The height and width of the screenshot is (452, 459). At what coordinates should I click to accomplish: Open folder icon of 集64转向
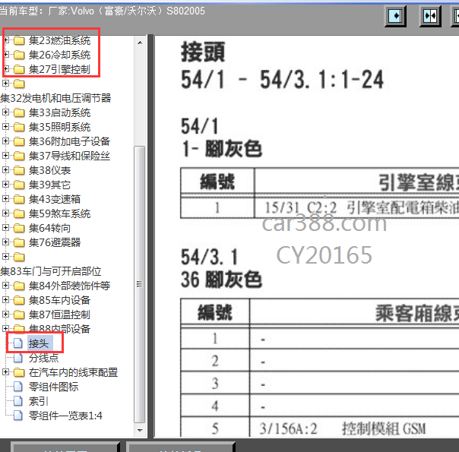19,228
